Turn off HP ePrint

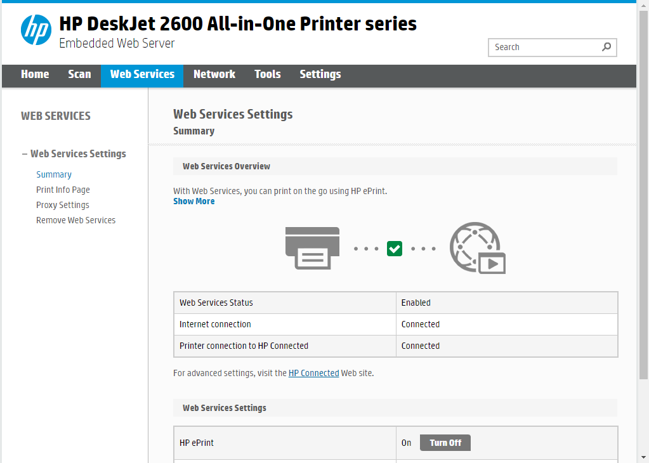pos(445,443)
